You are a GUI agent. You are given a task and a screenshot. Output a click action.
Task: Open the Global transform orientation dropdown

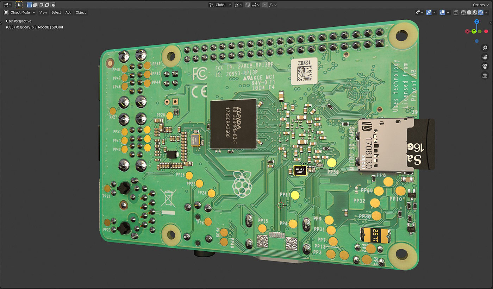(220, 5)
